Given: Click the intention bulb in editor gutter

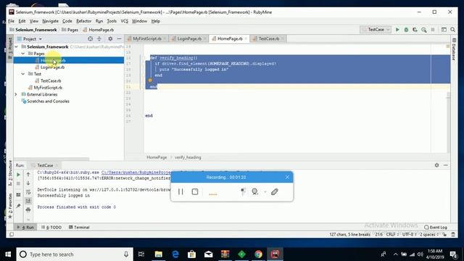Looking at the screenshot, I should (x=150, y=80).
